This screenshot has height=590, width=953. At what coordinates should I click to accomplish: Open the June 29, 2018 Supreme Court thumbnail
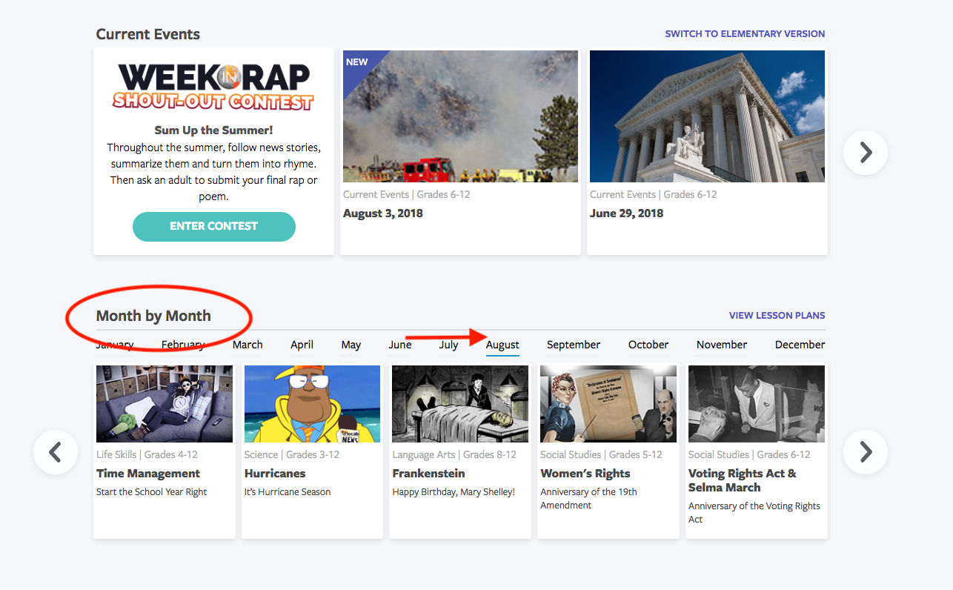pos(706,116)
